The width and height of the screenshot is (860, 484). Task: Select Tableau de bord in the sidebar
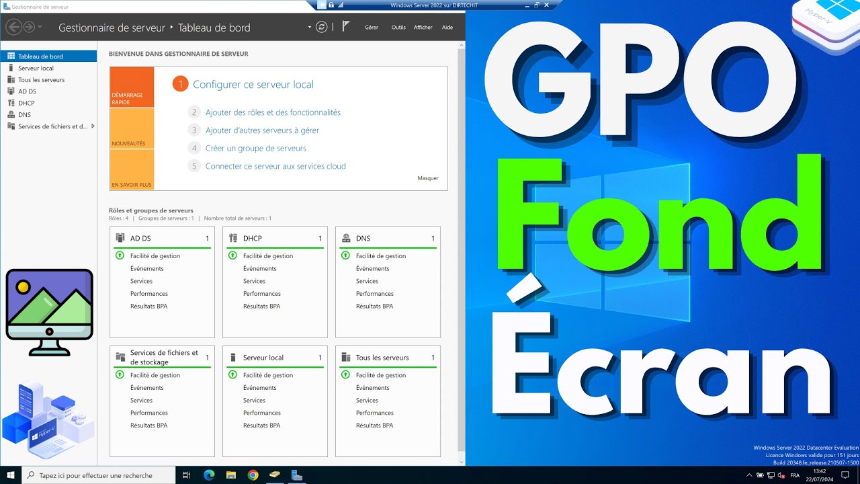click(48, 56)
